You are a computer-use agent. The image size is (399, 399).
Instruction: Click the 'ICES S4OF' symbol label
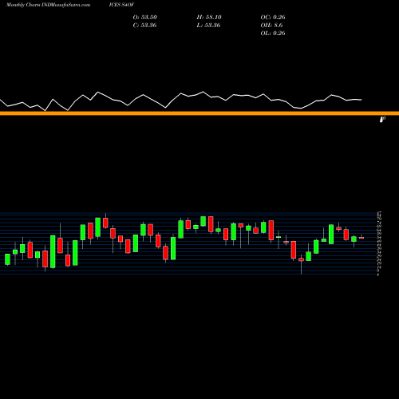tap(121, 5)
